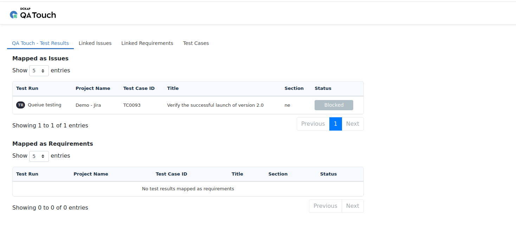
Task: Click Next in the requirements pagination
Action: click(x=352, y=206)
